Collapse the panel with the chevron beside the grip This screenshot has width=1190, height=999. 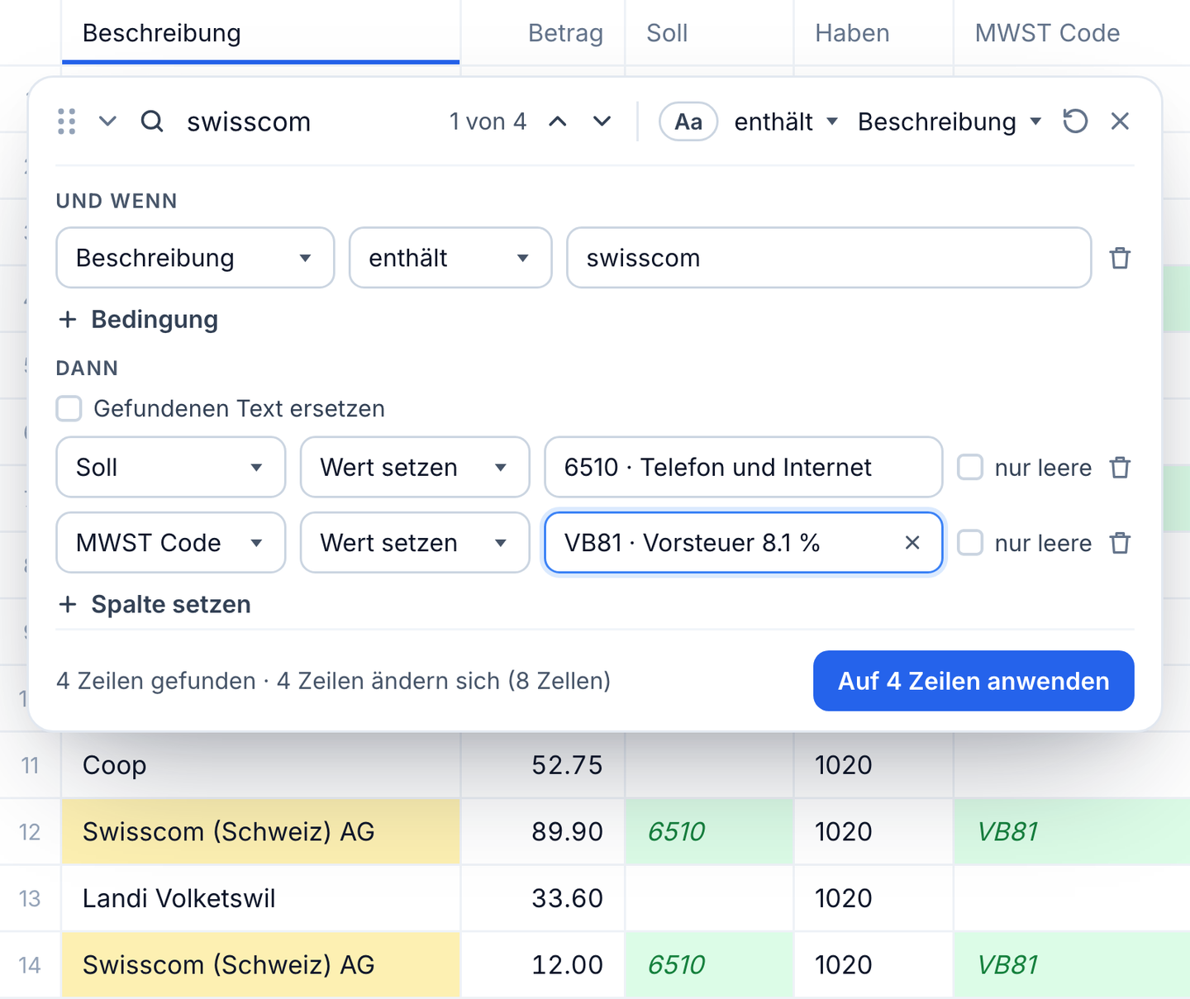(x=107, y=121)
